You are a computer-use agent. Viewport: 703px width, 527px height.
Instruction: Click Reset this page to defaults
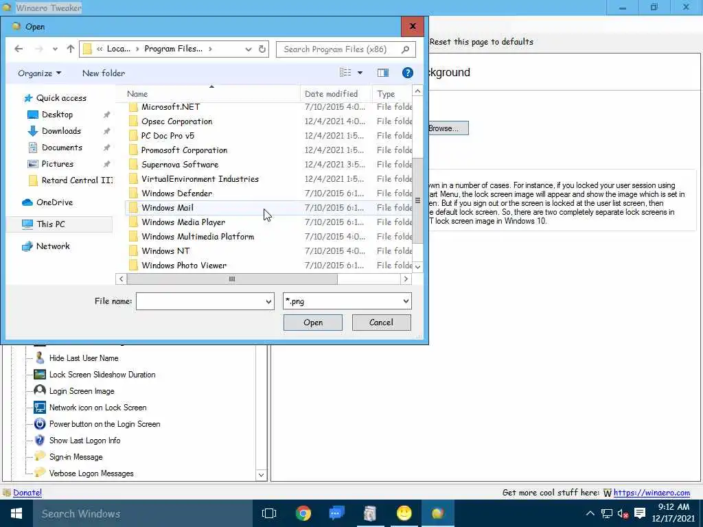coord(481,42)
